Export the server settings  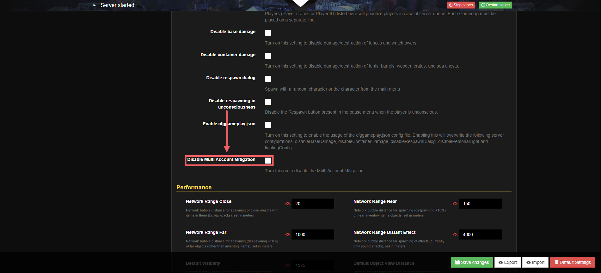pyautogui.click(x=508, y=262)
